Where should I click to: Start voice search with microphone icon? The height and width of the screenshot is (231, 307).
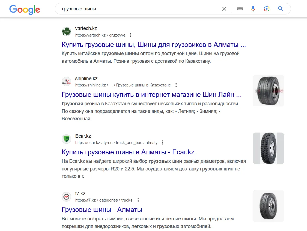click(x=253, y=9)
